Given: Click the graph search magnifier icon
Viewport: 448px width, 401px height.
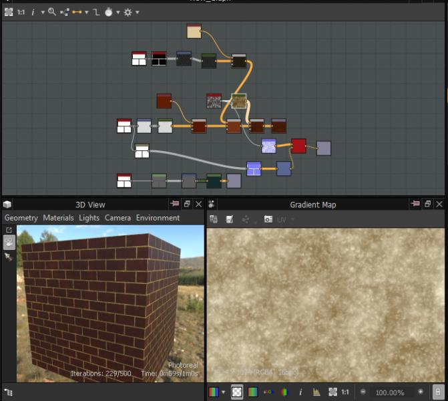Looking at the screenshot, I should [52, 12].
